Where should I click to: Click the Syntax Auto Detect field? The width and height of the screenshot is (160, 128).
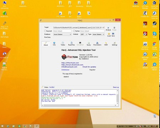pyautogui.click(x=92, y=31)
